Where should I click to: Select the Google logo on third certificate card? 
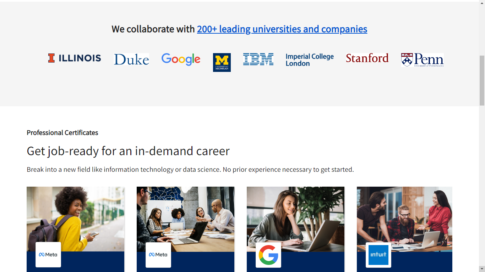(x=268, y=254)
